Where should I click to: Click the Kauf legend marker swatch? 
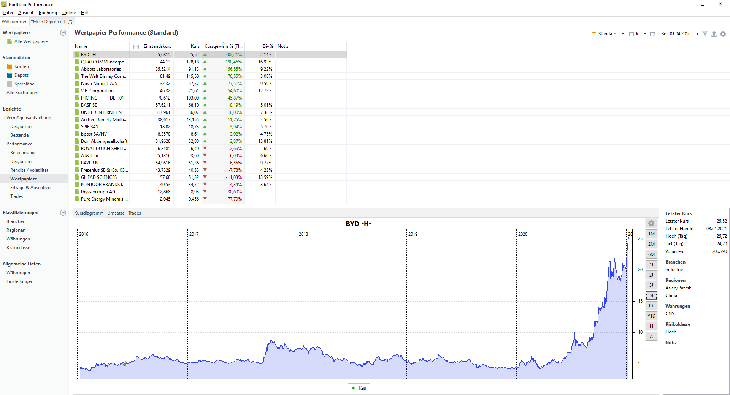coord(353,388)
